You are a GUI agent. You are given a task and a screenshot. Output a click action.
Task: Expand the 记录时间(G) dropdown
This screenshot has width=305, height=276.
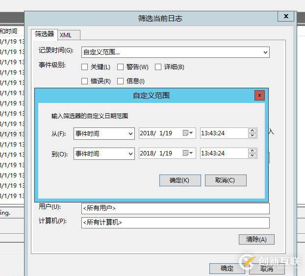[265, 52]
